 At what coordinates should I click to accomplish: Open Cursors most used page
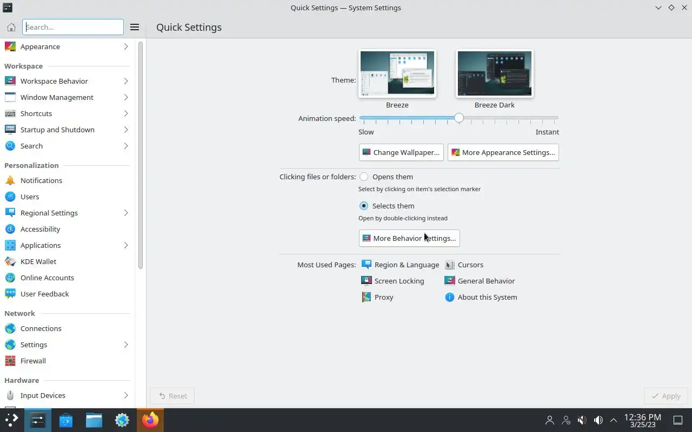pos(464,265)
